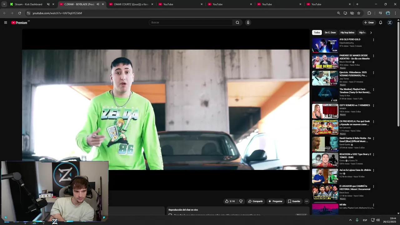
Task: Close the OMAR COURTZ tab
Action: [x=152, y=4]
